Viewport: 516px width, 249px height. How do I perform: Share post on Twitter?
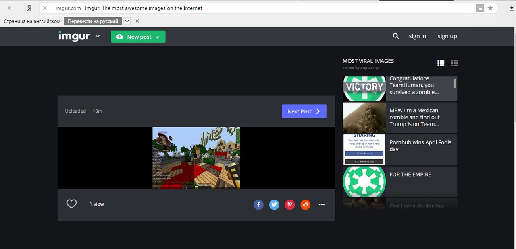274,205
